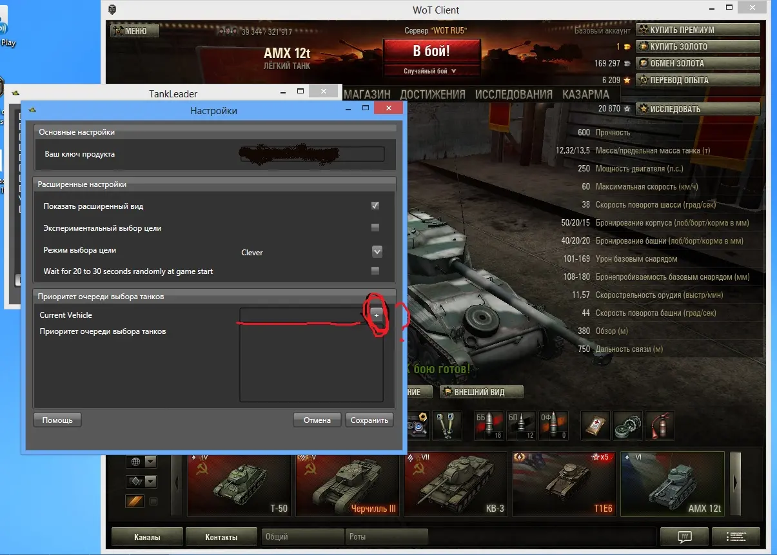Click the TankLeader window title bar
Viewport: 777px width, 555px height.
pos(173,93)
